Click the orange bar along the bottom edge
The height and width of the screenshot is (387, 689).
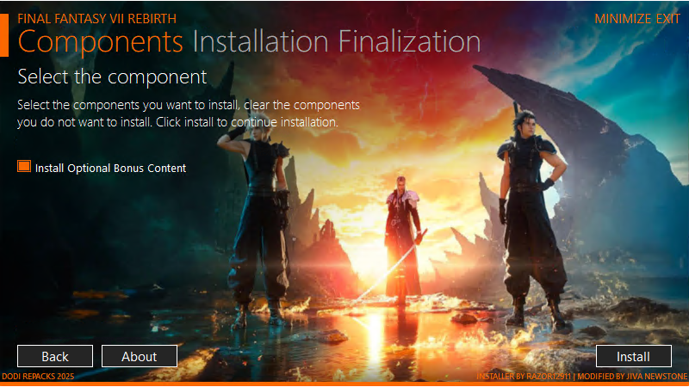344,384
